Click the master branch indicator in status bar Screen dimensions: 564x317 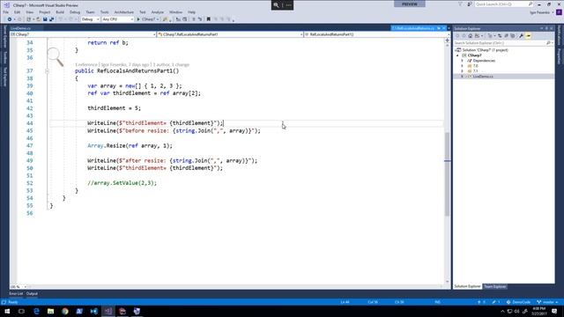point(547,302)
